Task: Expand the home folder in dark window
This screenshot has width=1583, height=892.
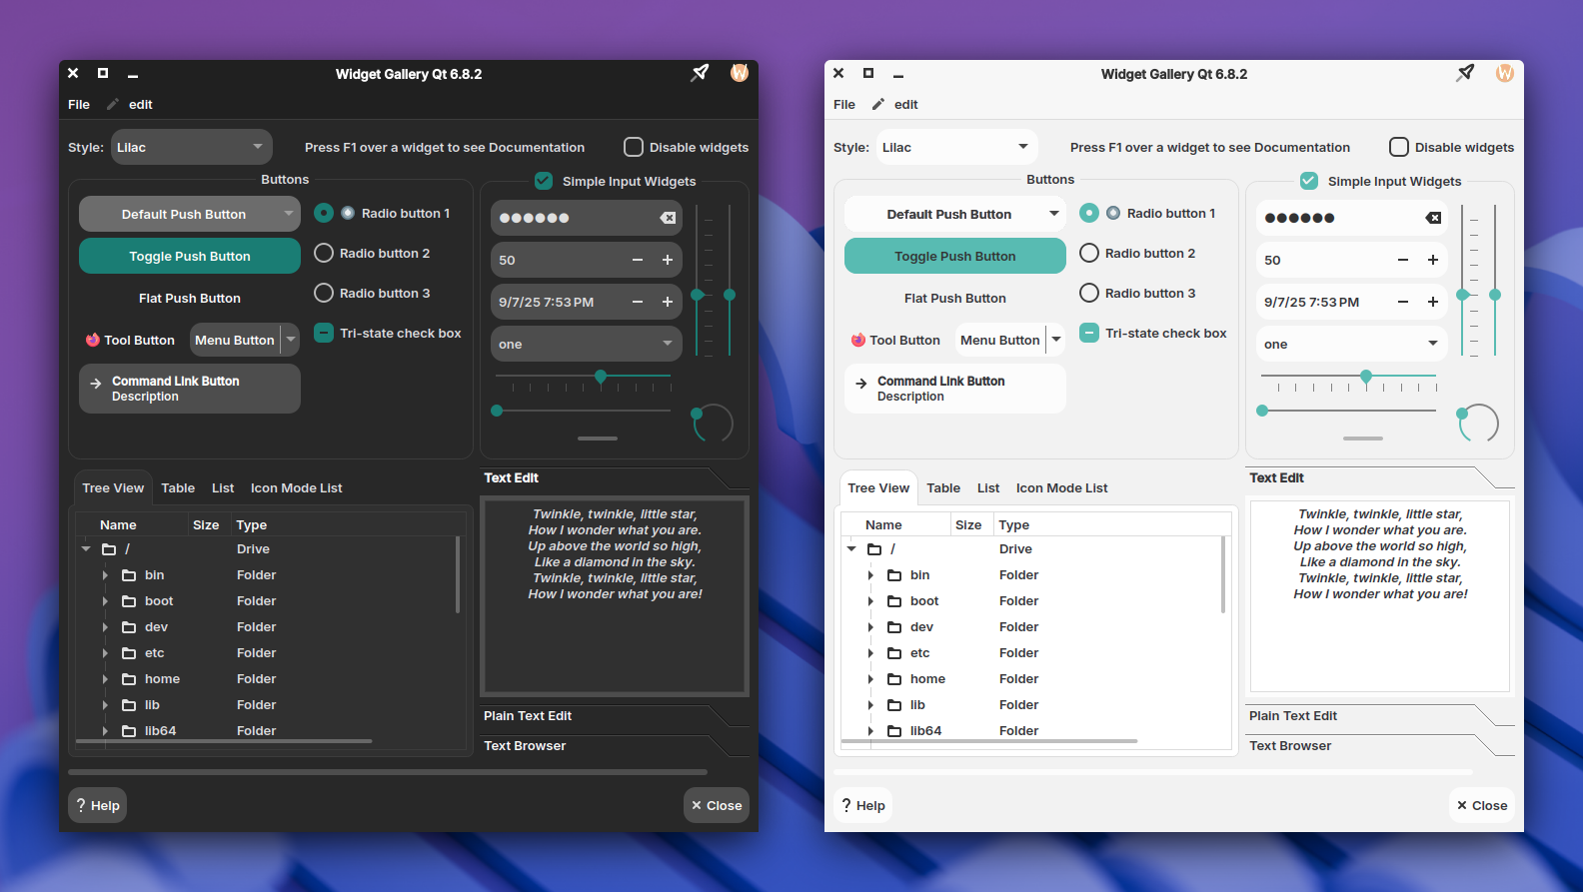Action: 105,679
